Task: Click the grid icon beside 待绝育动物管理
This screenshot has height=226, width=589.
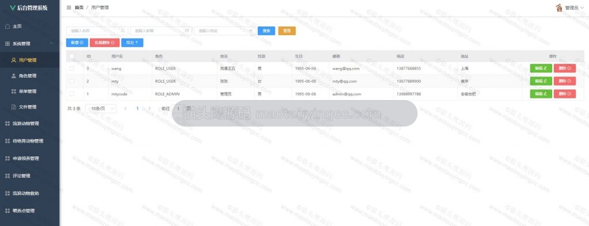Action: pos(7,141)
